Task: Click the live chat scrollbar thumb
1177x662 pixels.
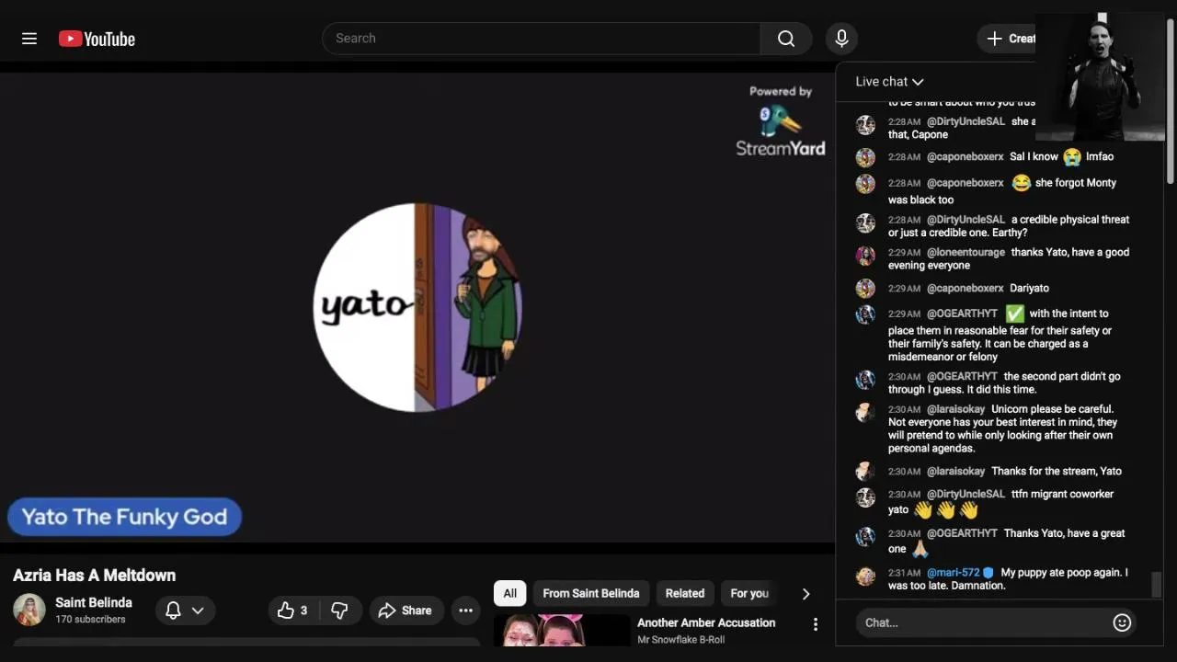Action: [x=1157, y=584]
